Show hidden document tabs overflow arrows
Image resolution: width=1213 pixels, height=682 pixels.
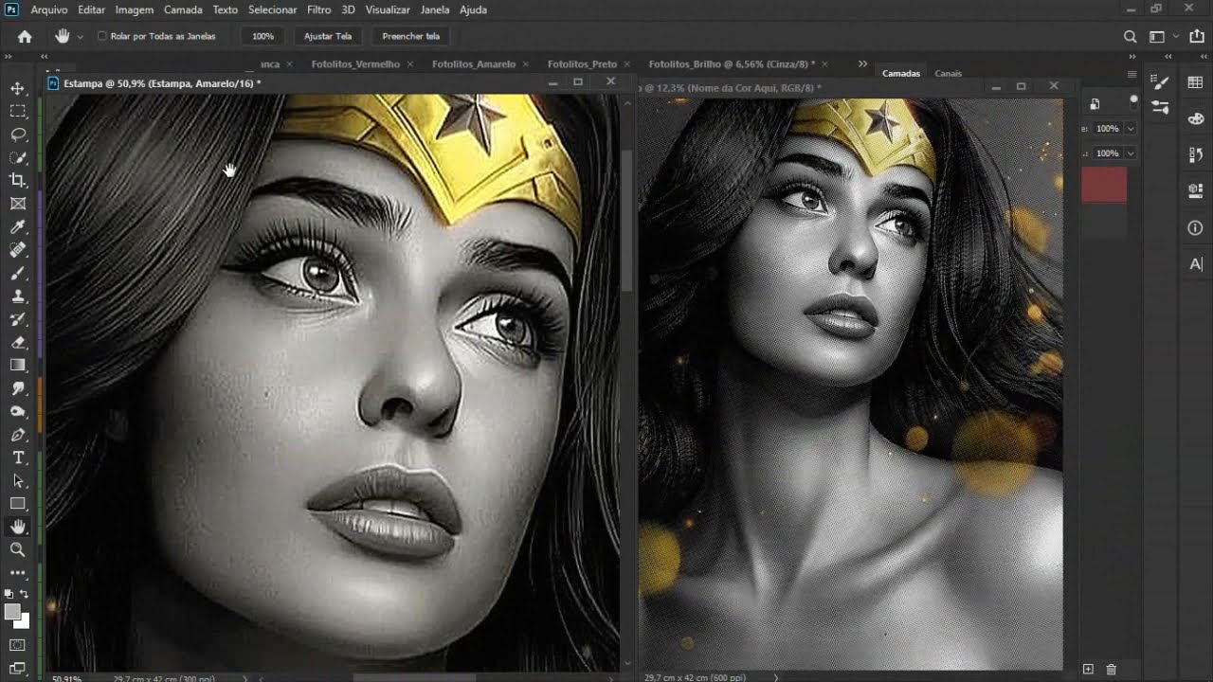[x=862, y=63]
